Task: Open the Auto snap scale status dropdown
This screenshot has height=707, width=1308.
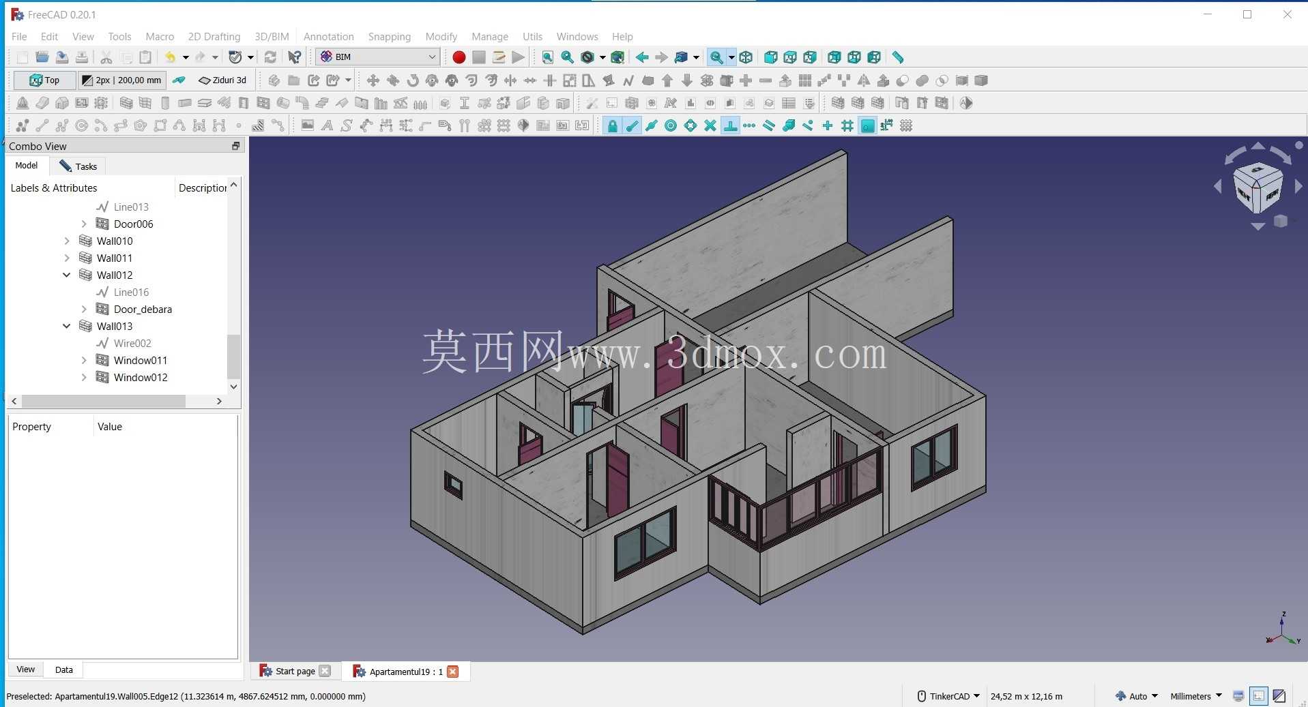Action: (1137, 696)
